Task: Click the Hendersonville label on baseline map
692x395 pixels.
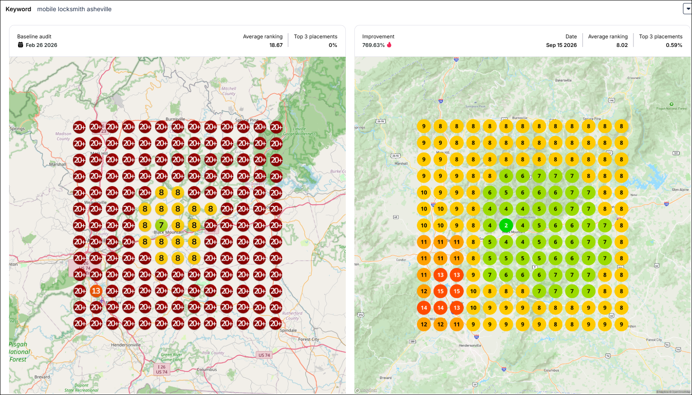Action: coord(126,345)
